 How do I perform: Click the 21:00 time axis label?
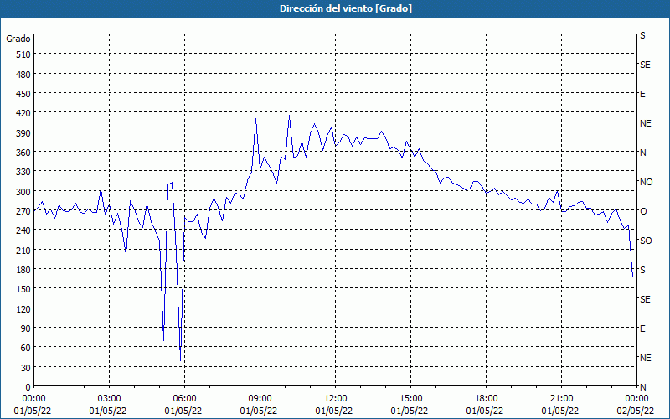tap(561, 399)
